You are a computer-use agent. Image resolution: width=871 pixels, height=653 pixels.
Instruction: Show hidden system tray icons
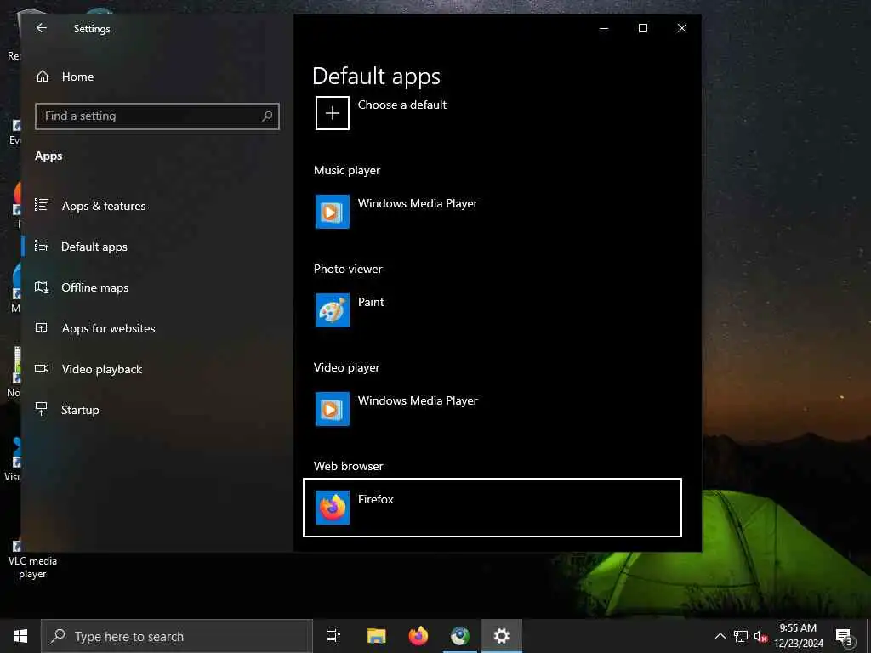(720, 636)
